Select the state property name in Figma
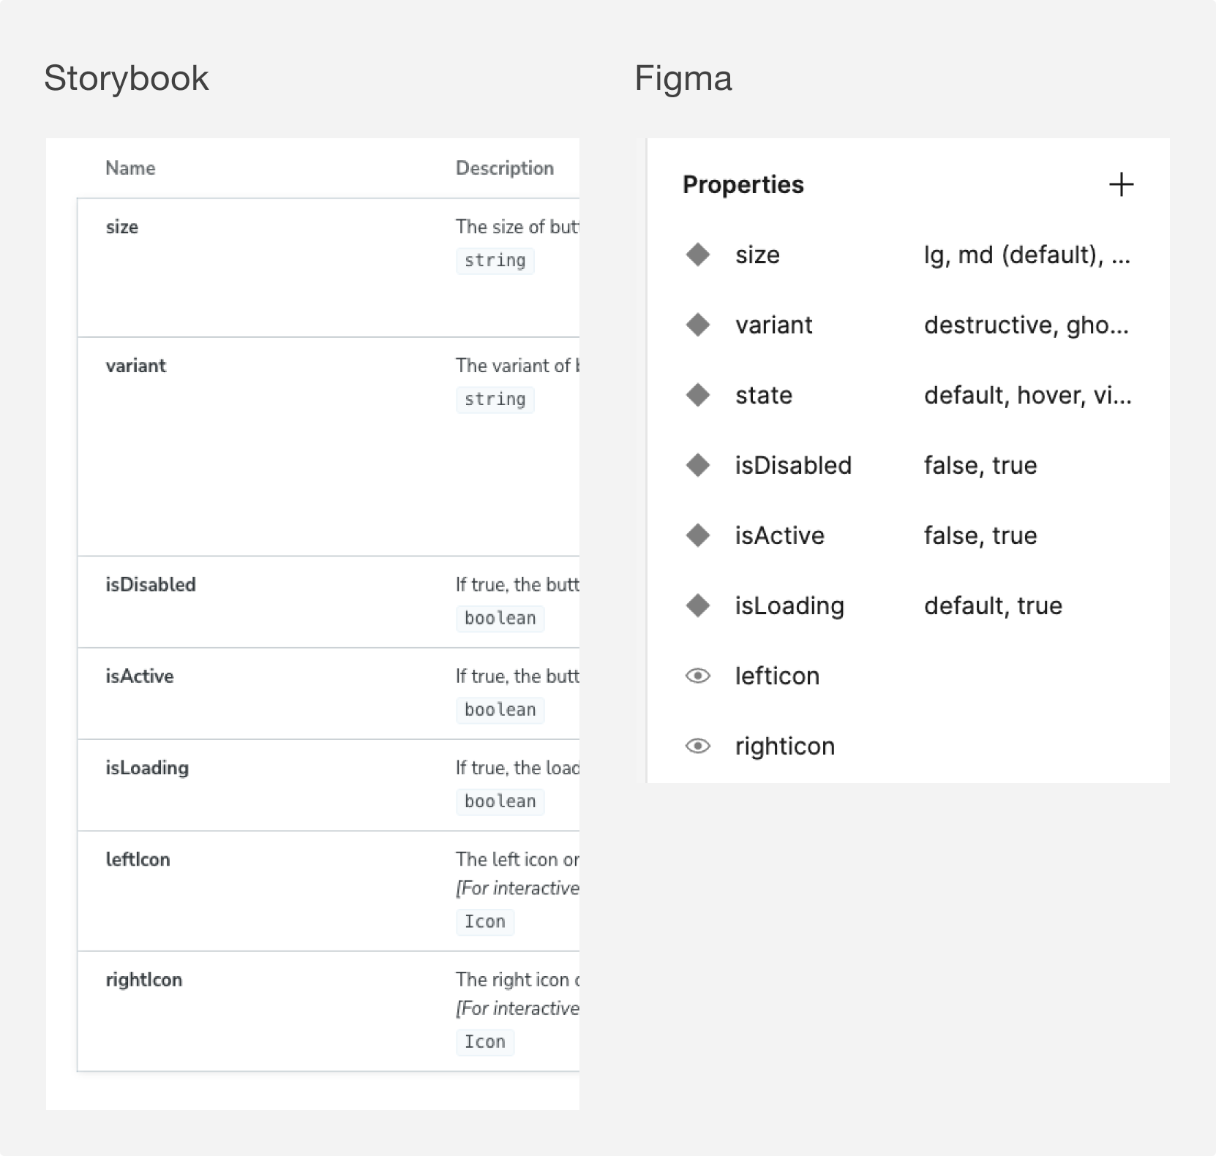The height and width of the screenshot is (1156, 1216). tap(764, 395)
